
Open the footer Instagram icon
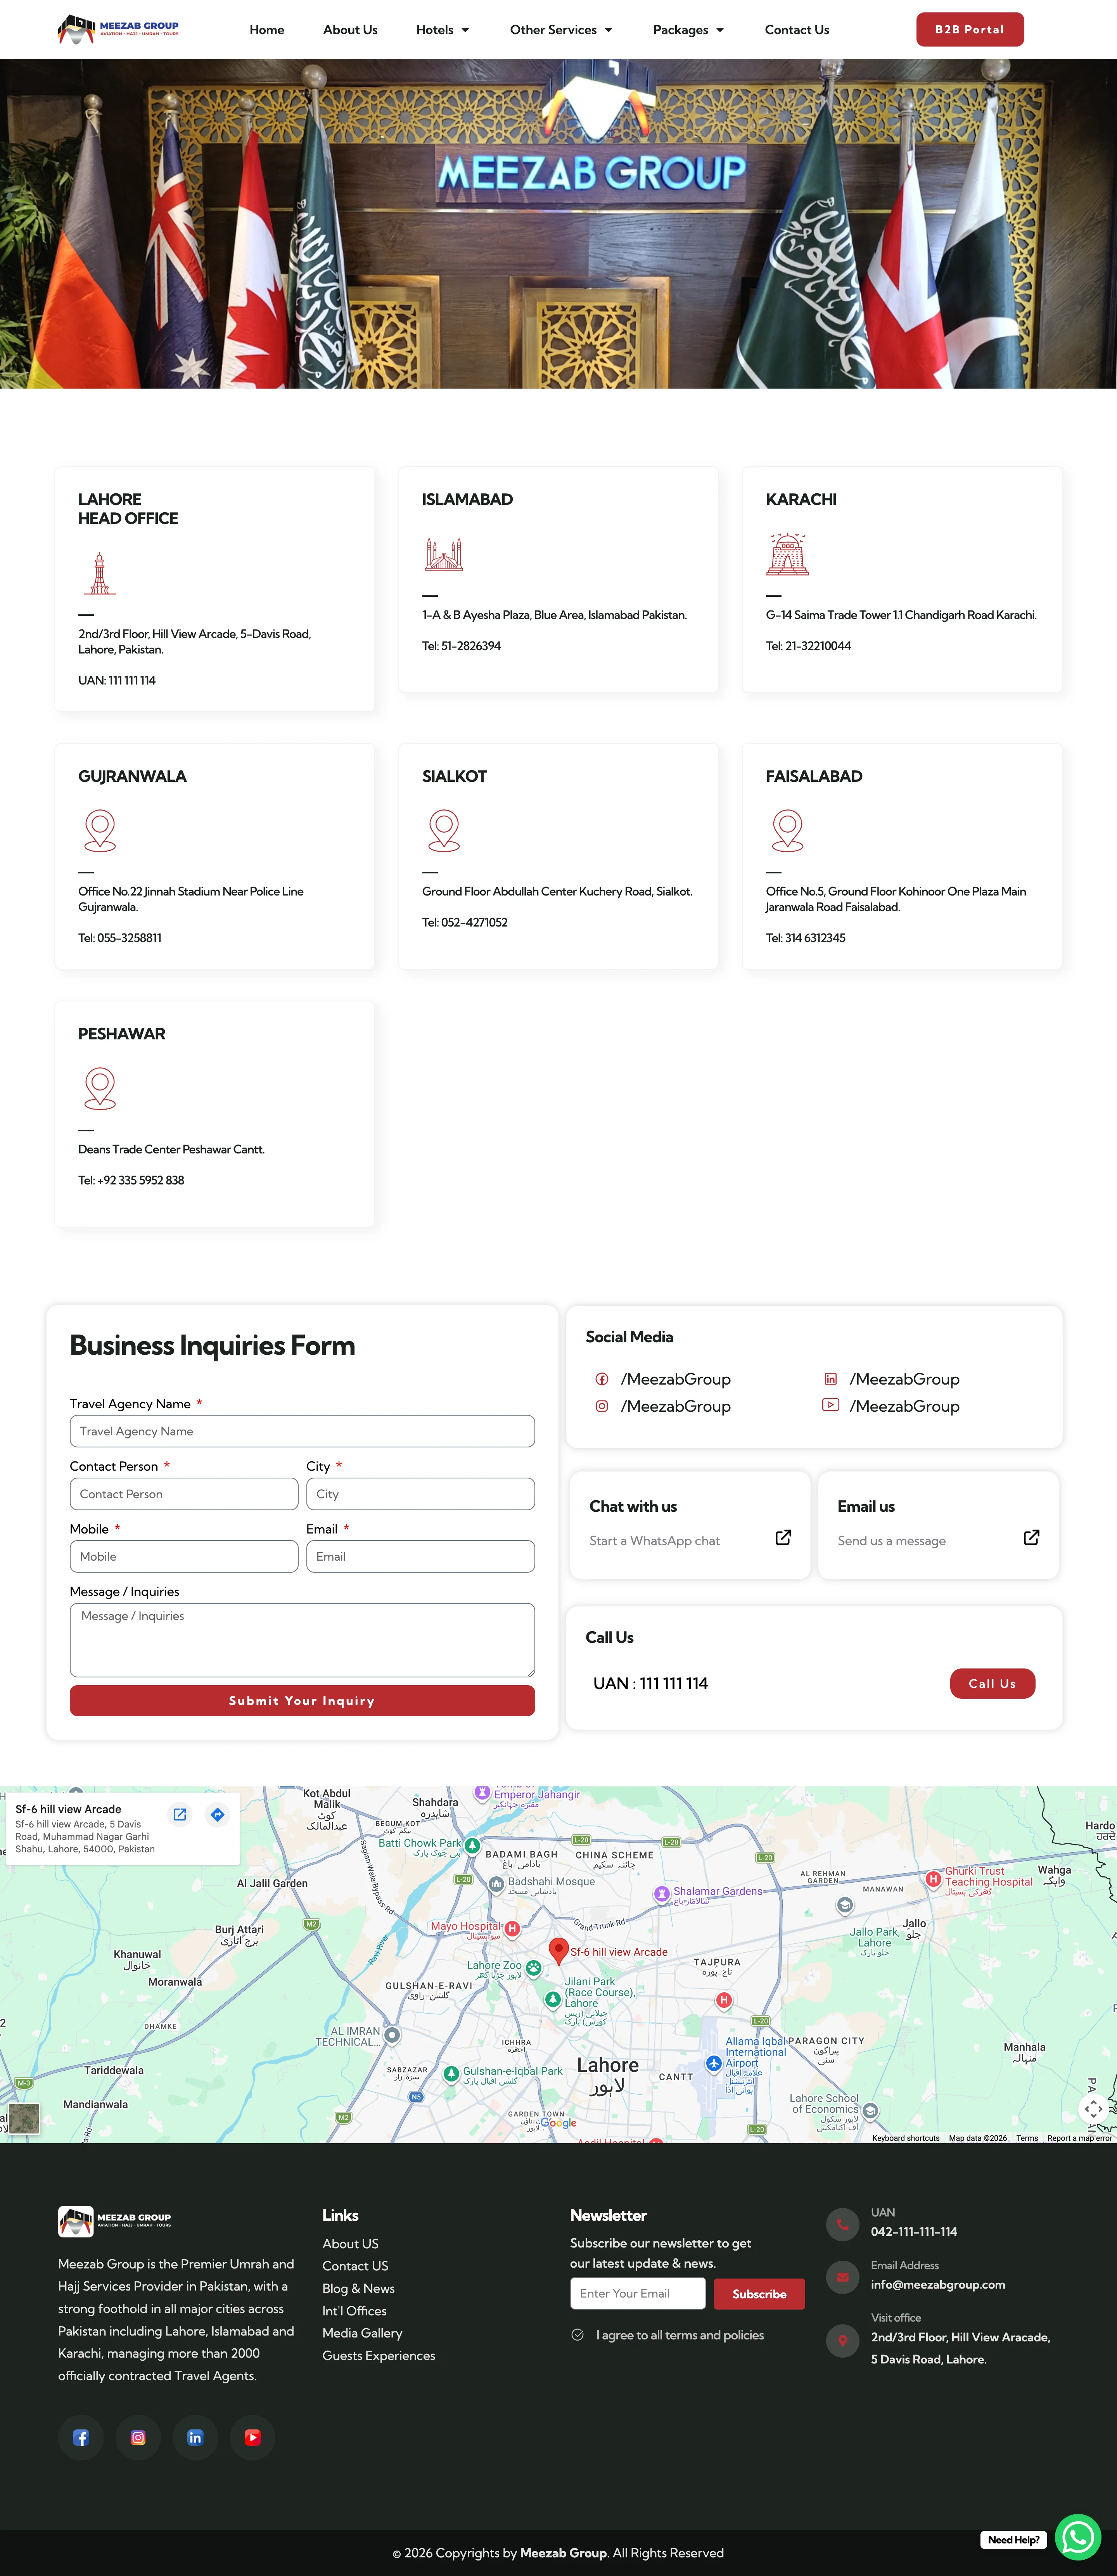coord(138,2437)
